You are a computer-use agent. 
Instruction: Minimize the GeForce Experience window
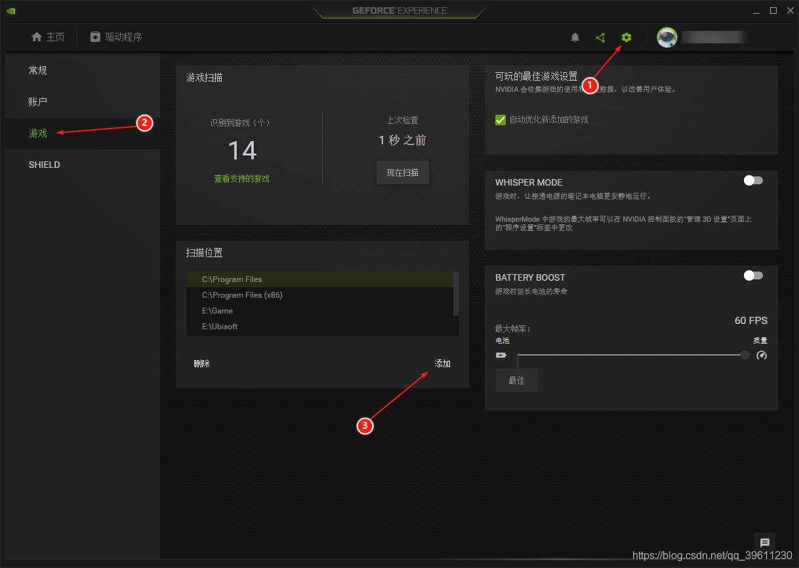click(x=758, y=10)
